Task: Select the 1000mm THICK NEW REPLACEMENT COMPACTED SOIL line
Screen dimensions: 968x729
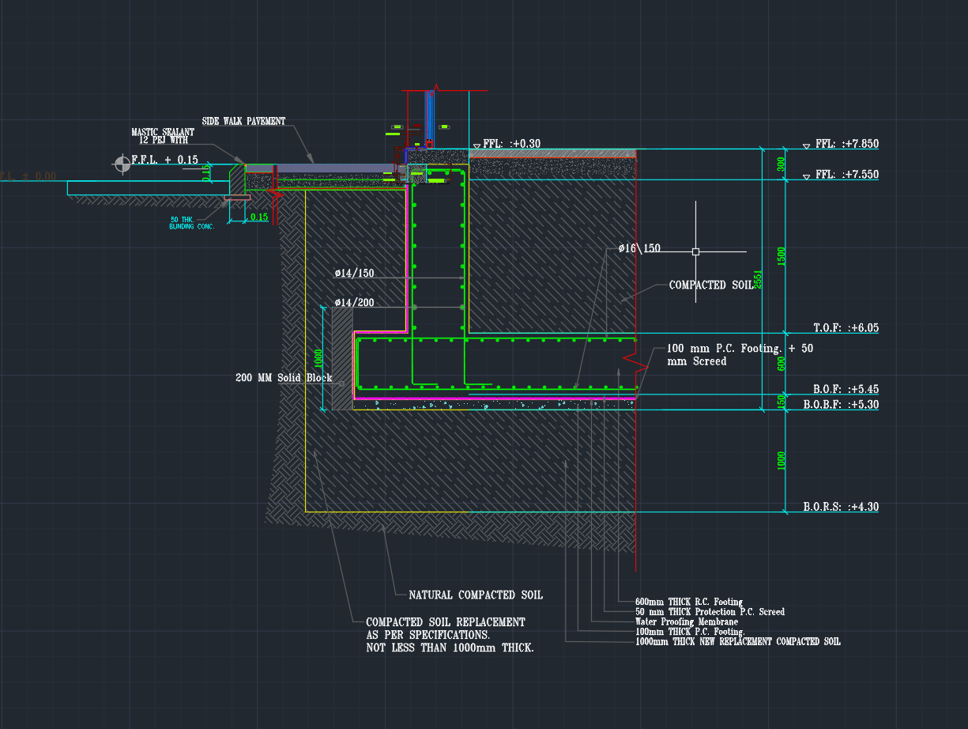Action: (738, 641)
